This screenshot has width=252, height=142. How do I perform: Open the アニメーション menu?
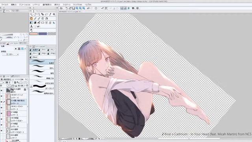point(24,5)
